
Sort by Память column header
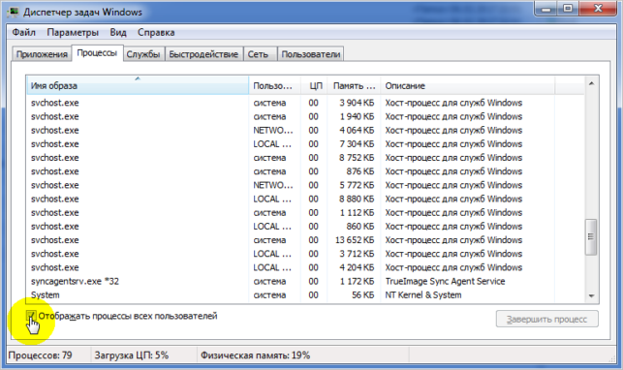pos(354,85)
